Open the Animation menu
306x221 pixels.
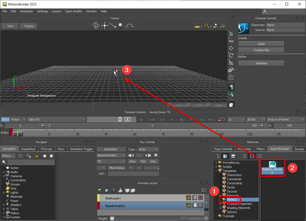26,11
